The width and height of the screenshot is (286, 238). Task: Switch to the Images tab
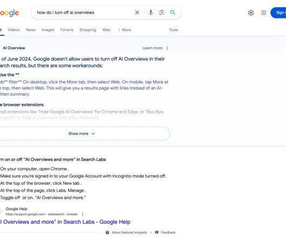[48, 30]
